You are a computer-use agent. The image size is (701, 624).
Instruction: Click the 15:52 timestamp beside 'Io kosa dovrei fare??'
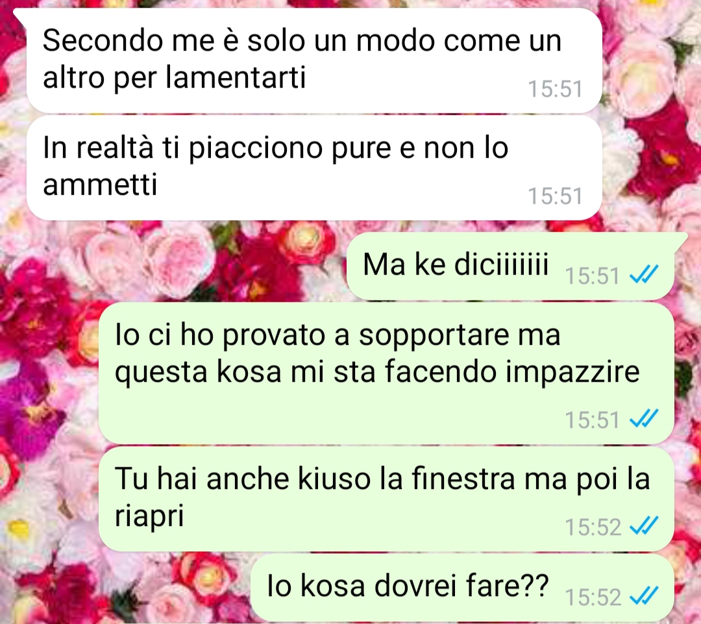point(593,597)
